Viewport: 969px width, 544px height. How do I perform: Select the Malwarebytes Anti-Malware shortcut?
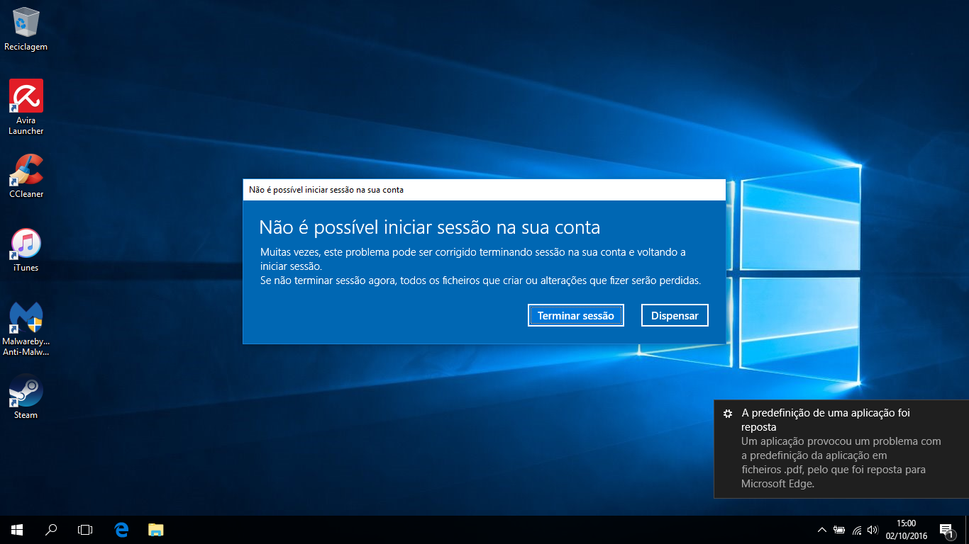click(26, 329)
